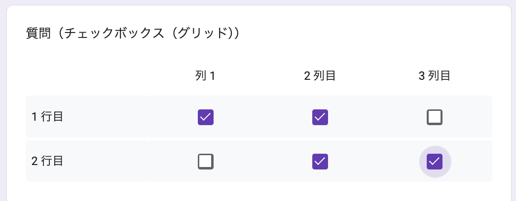Click the 列 1 column header

[x=206, y=76]
